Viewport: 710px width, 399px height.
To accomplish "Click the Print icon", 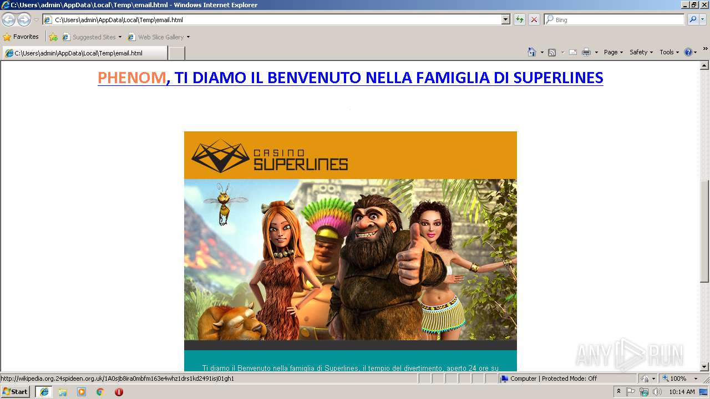I will tap(586, 52).
